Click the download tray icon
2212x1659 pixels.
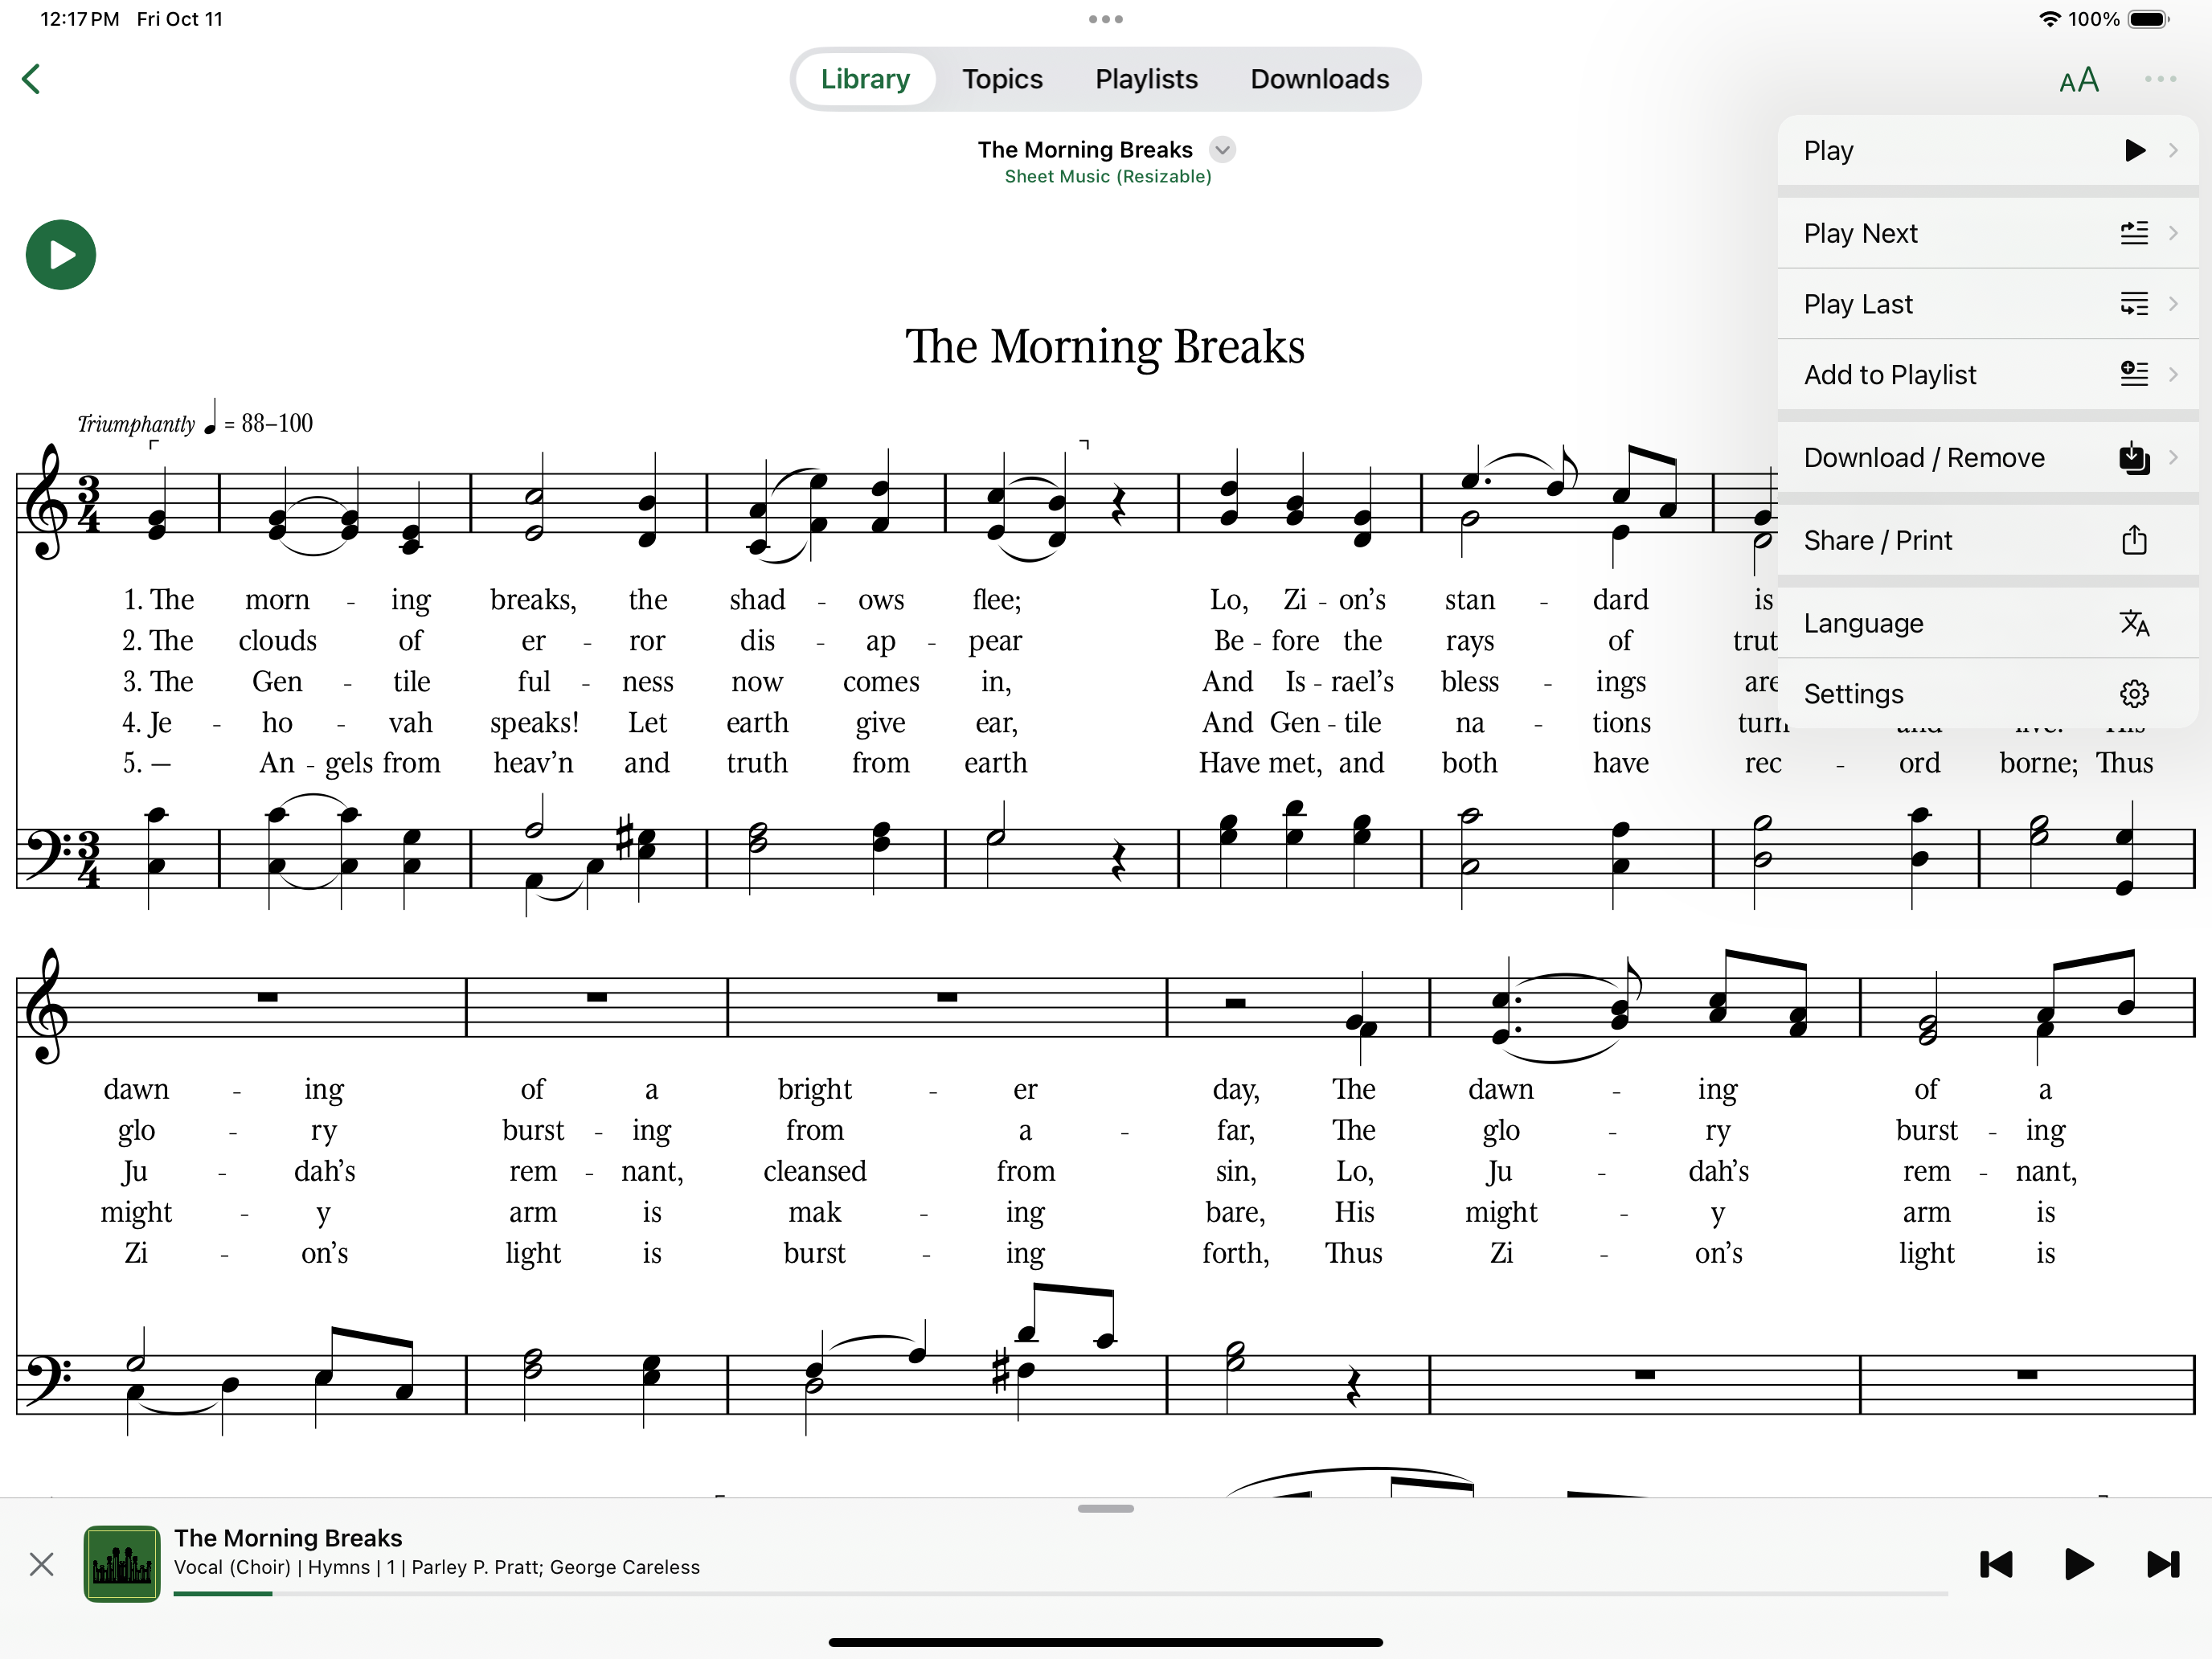2134,458
